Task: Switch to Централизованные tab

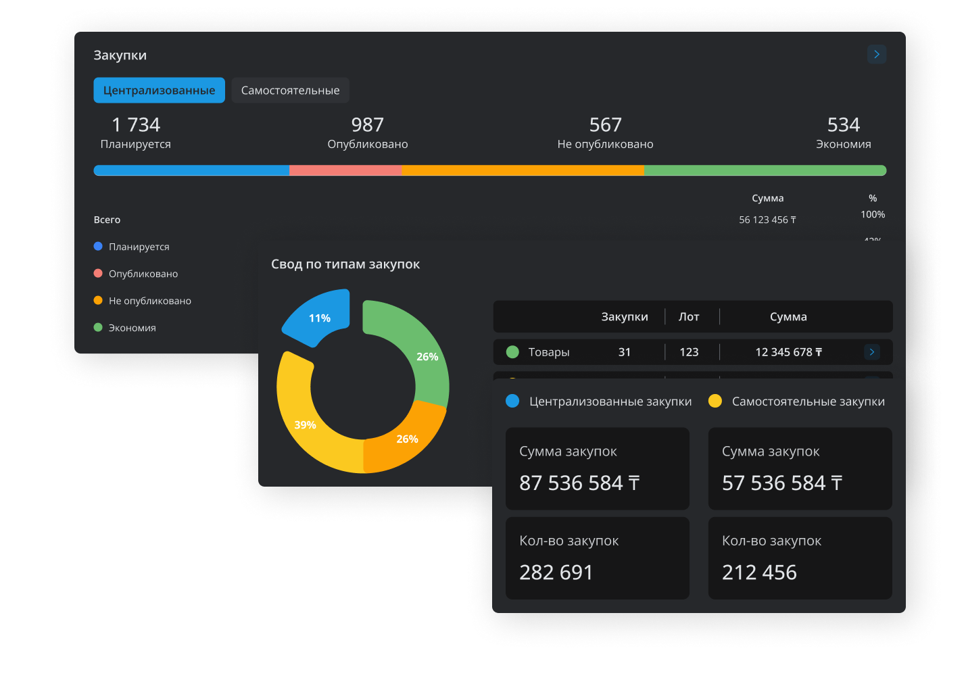Action: [159, 91]
